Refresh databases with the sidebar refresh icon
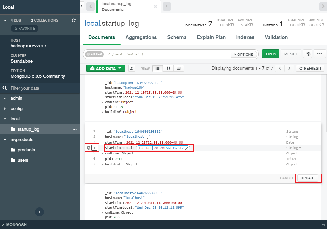This screenshot has width=327, height=229. coord(74,20)
